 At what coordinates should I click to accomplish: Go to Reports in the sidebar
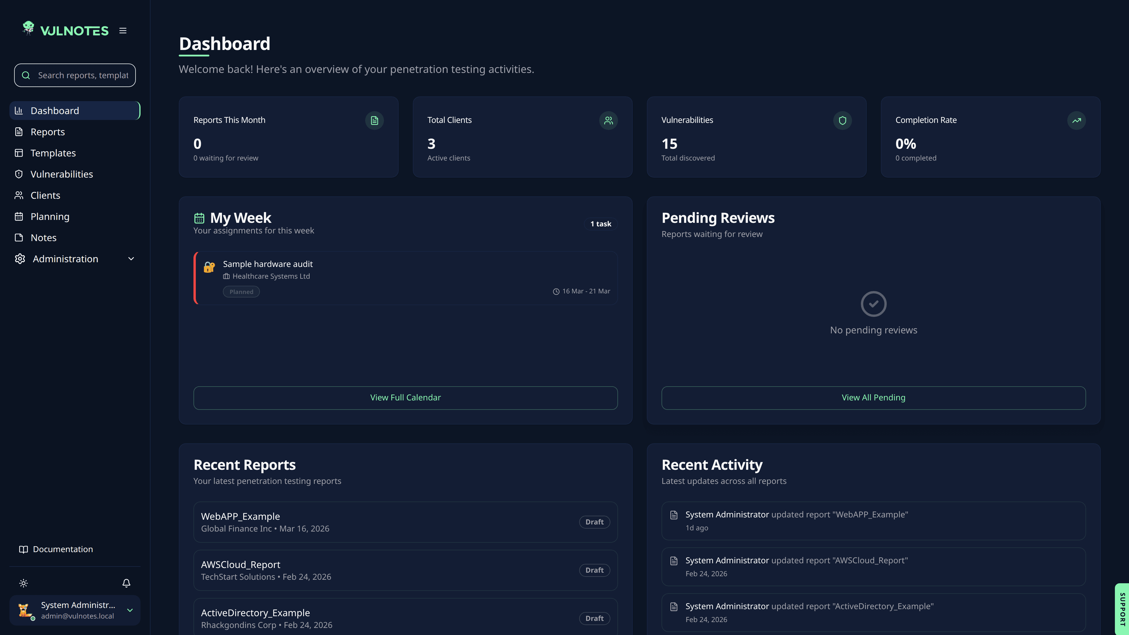pyautogui.click(x=75, y=132)
